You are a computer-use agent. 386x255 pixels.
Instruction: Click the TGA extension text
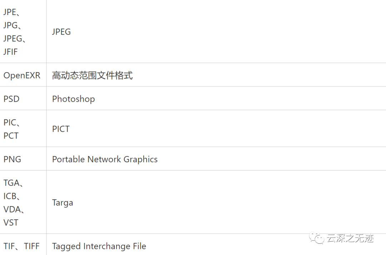tap(11, 183)
